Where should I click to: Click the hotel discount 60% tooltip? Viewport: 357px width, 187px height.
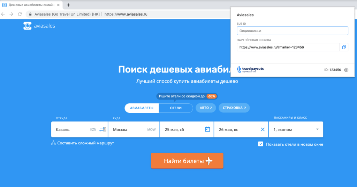click(x=187, y=96)
